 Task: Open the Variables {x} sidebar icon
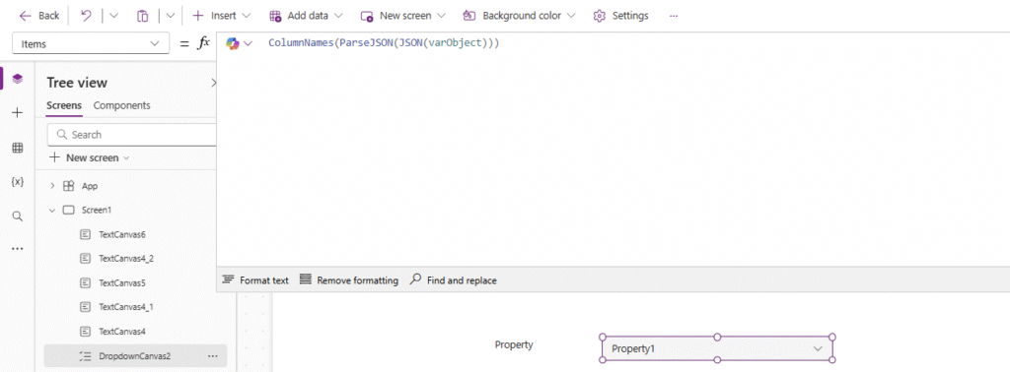click(x=18, y=182)
